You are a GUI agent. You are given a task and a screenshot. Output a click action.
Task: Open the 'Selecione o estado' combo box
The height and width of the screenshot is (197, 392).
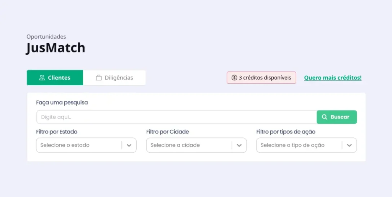[x=78, y=145]
